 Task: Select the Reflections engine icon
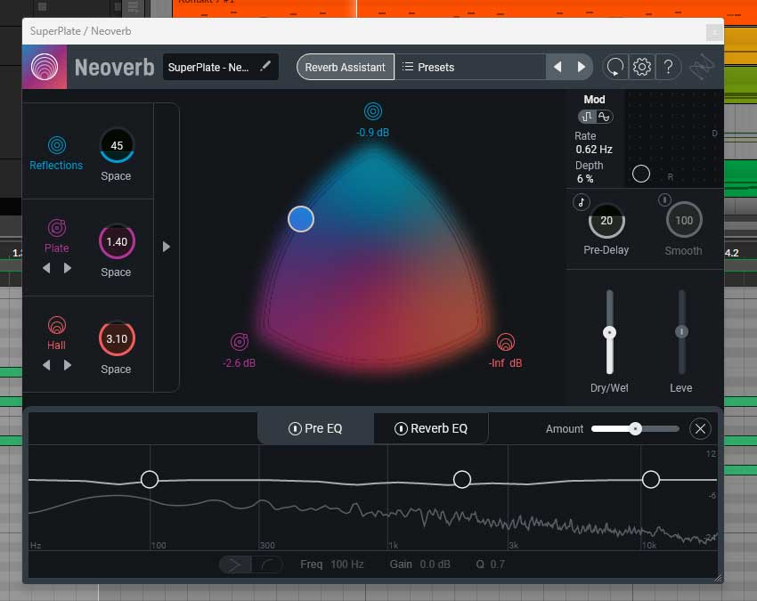[56, 145]
